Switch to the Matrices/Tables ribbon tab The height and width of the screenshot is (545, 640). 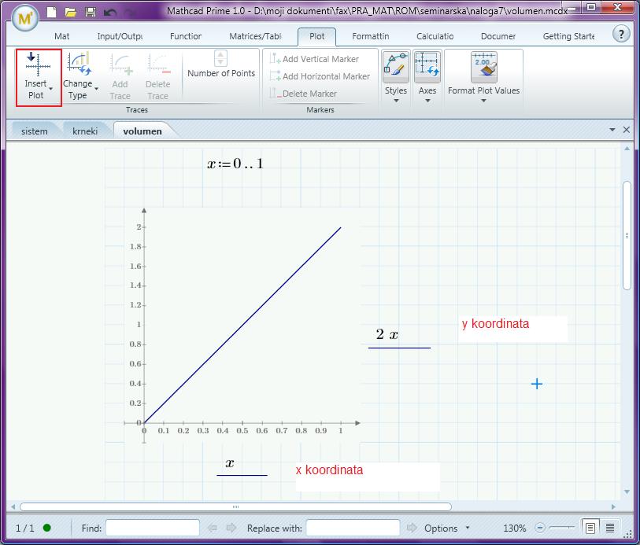(x=255, y=36)
